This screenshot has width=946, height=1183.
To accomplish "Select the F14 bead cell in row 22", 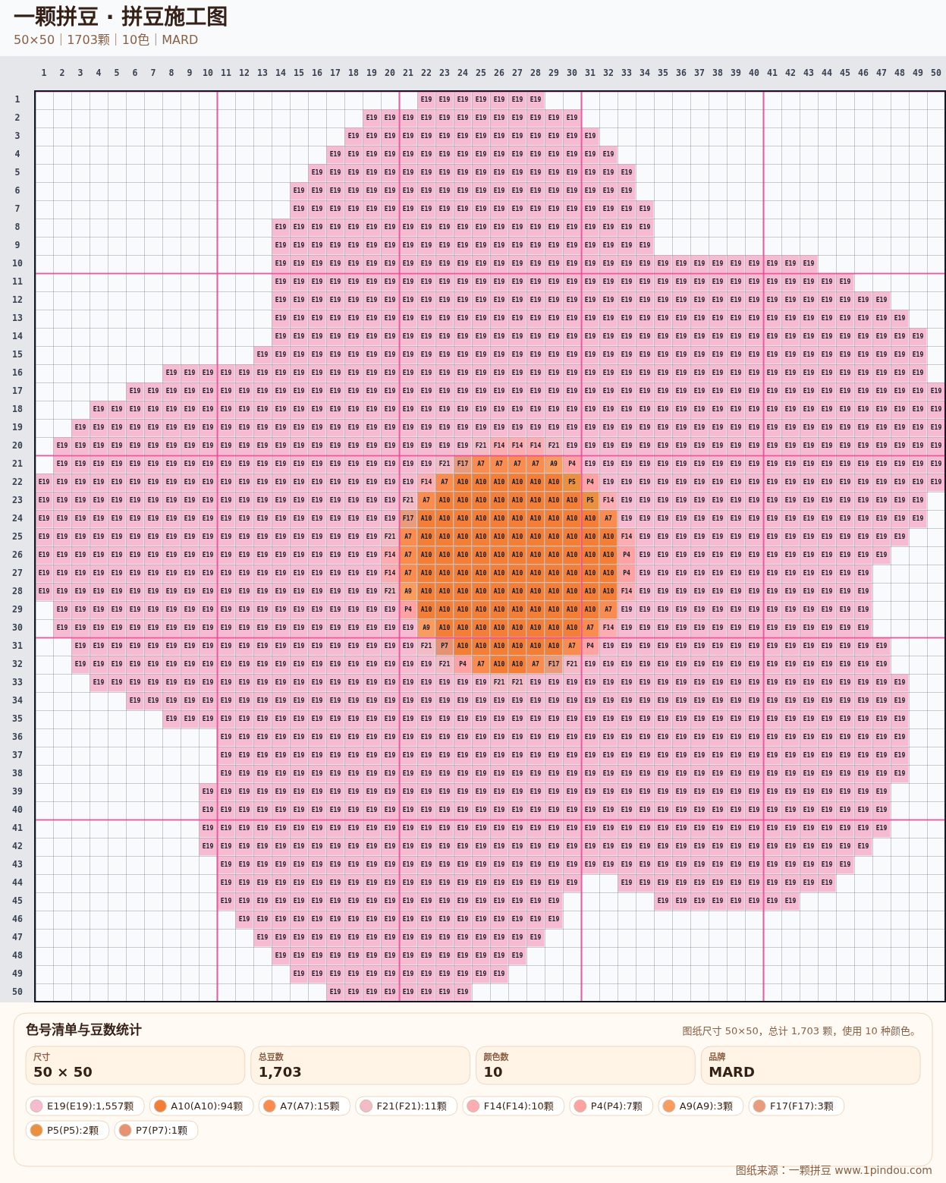I will (426, 482).
